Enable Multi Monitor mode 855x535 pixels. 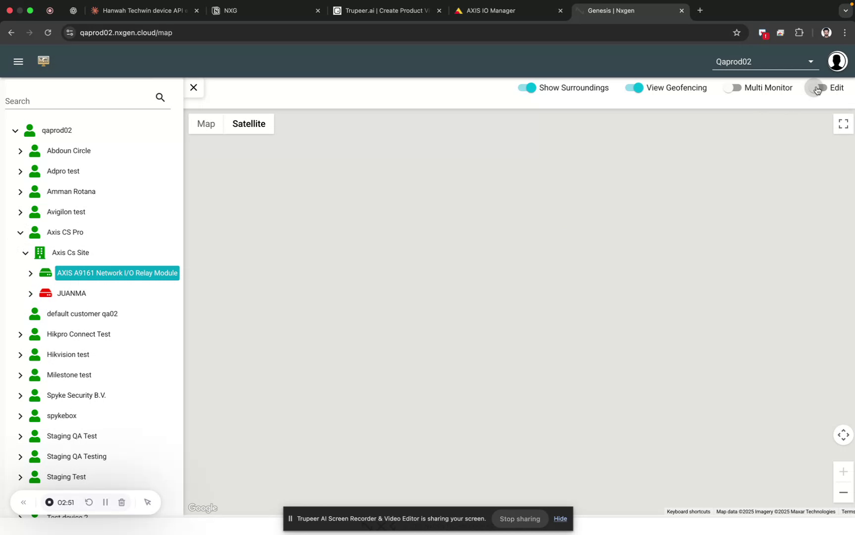coord(733,88)
